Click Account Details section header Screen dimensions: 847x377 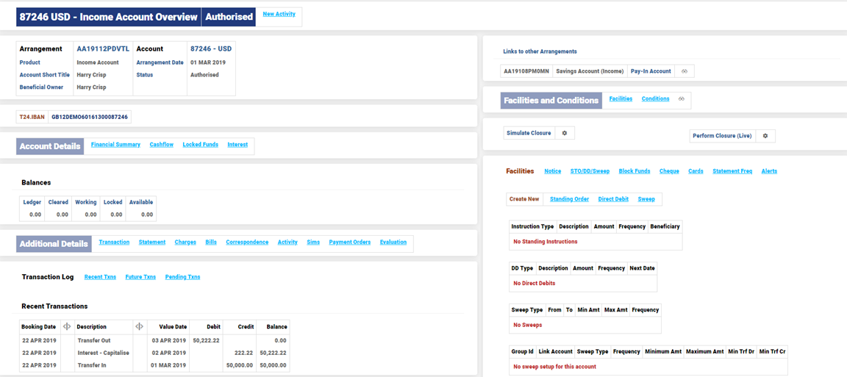50,146
